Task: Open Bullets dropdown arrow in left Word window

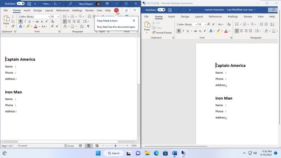Action: tap(68, 17)
